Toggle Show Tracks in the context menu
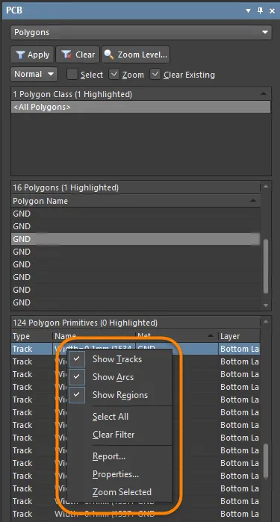The height and width of the screenshot is (522, 280). point(117,359)
